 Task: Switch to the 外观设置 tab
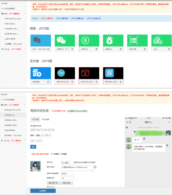(x=35, y=120)
